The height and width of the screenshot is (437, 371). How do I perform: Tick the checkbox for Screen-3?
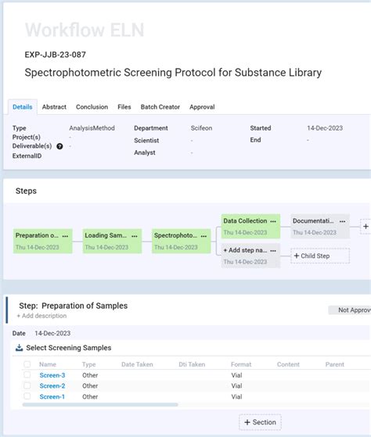[x=27, y=374]
